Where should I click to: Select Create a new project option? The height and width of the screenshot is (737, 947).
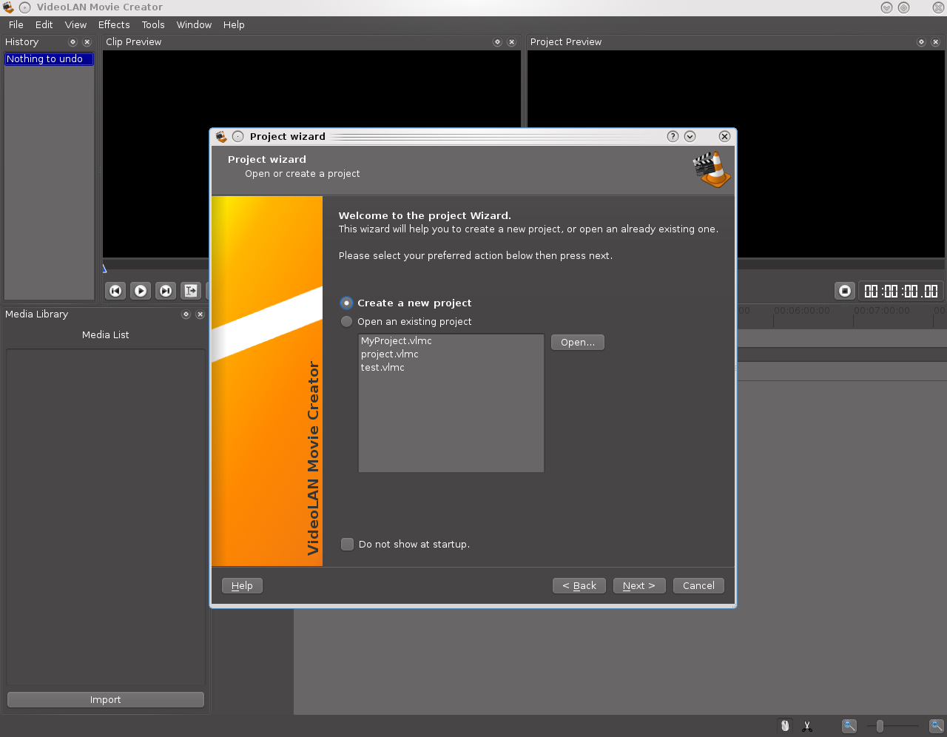pos(405,303)
